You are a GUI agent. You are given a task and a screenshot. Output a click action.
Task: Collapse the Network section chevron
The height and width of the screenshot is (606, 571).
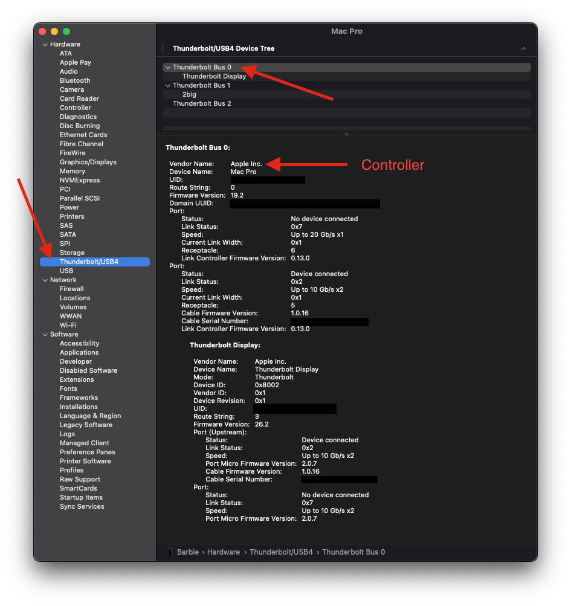(45, 280)
